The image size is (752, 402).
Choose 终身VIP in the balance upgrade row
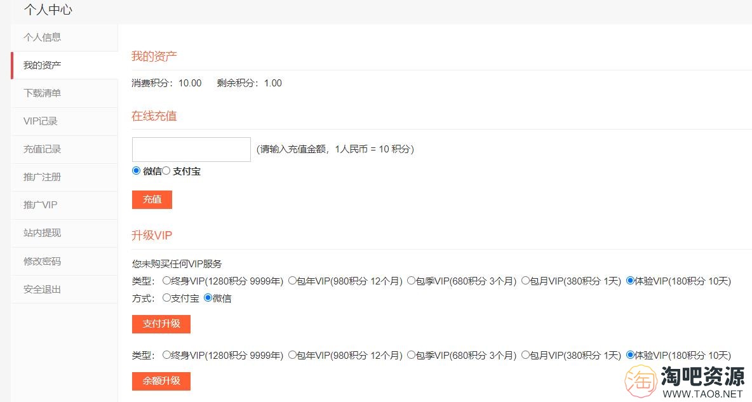pyautogui.click(x=166, y=355)
